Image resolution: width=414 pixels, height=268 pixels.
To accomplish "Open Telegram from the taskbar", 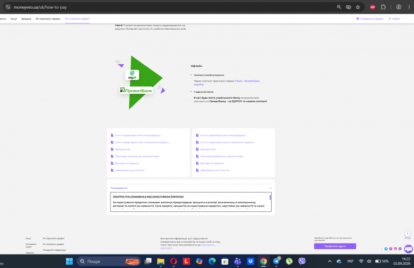I will tap(277, 261).
